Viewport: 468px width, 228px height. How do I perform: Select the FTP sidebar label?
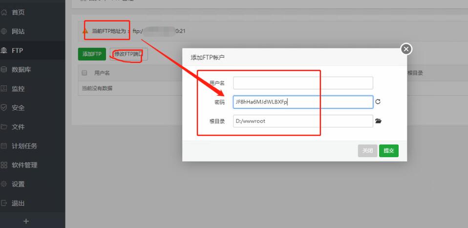point(17,50)
